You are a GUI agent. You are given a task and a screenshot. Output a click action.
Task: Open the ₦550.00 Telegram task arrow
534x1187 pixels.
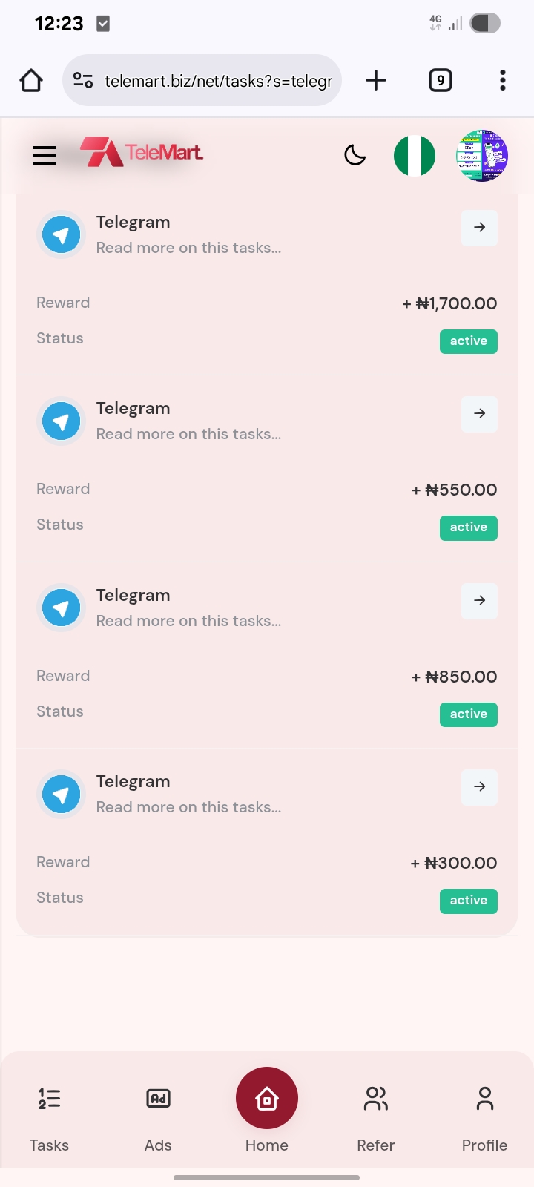(x=479, y=414)
